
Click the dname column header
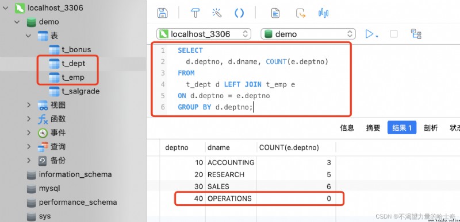pyautogui.click(x=218, y=147)
